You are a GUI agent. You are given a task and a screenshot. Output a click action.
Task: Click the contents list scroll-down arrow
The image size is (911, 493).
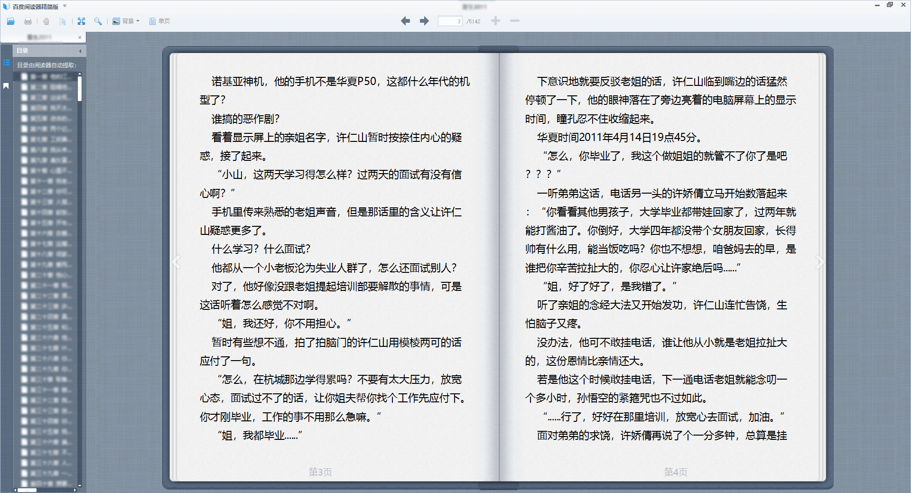(80, 485)
